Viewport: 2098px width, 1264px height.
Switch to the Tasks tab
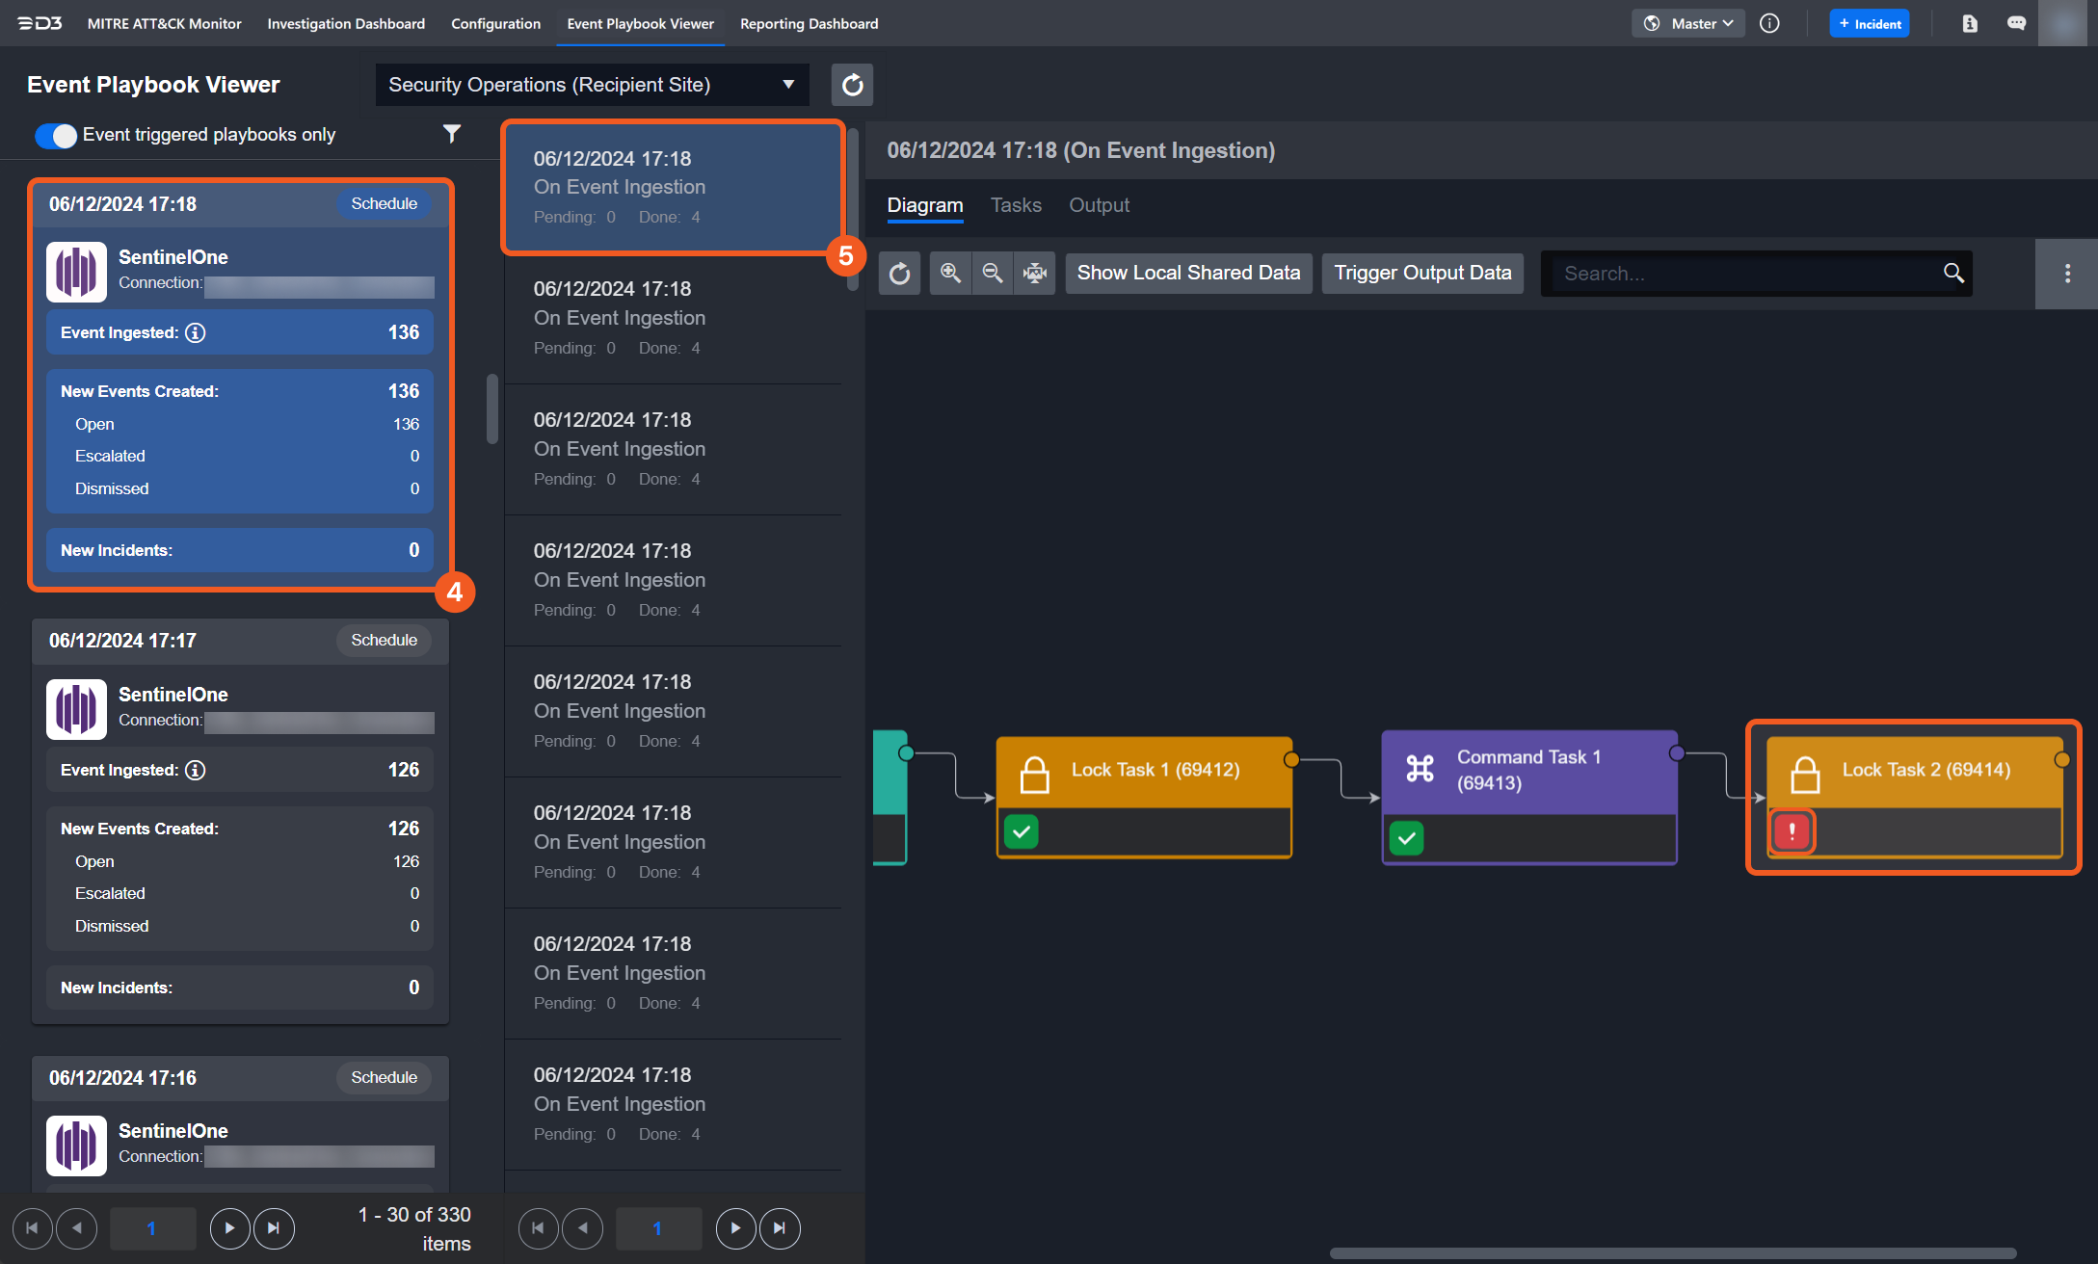pos(1016,205)
